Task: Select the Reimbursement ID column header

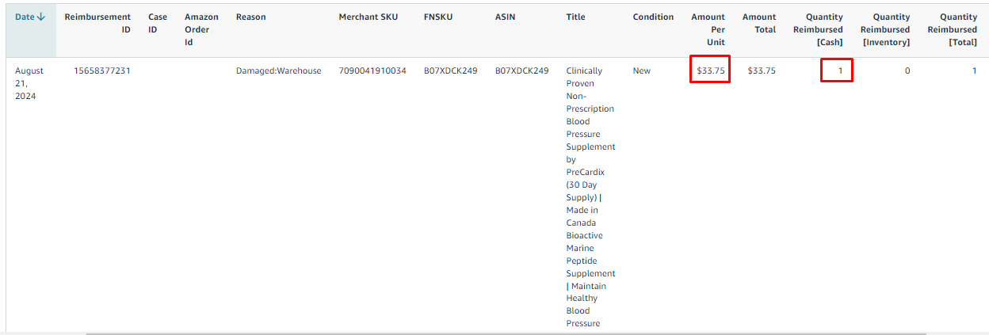Action: pos(97,23)
